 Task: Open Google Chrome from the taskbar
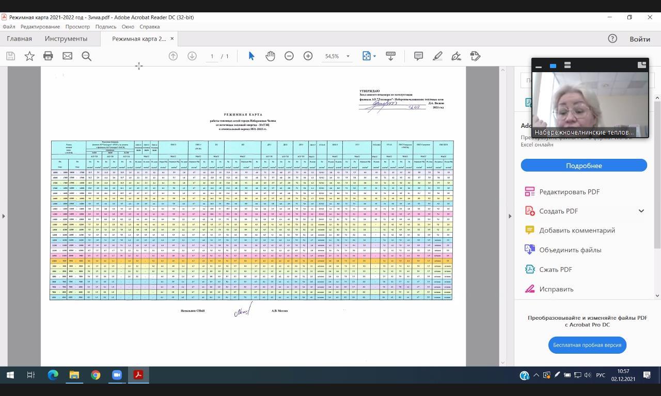click(96, 375)
